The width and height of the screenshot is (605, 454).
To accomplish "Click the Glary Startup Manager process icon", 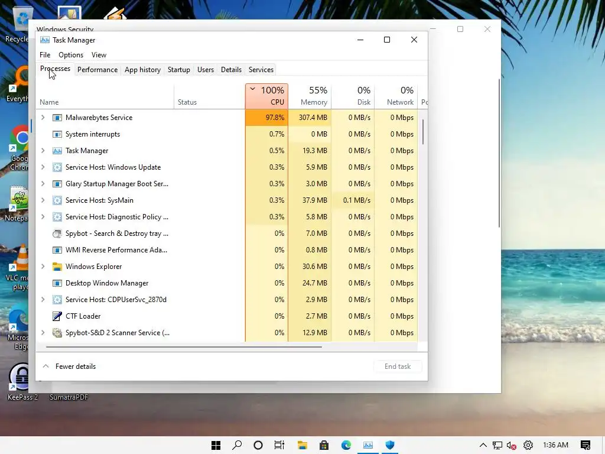I will pyautogui.click(x=57, y=184).
